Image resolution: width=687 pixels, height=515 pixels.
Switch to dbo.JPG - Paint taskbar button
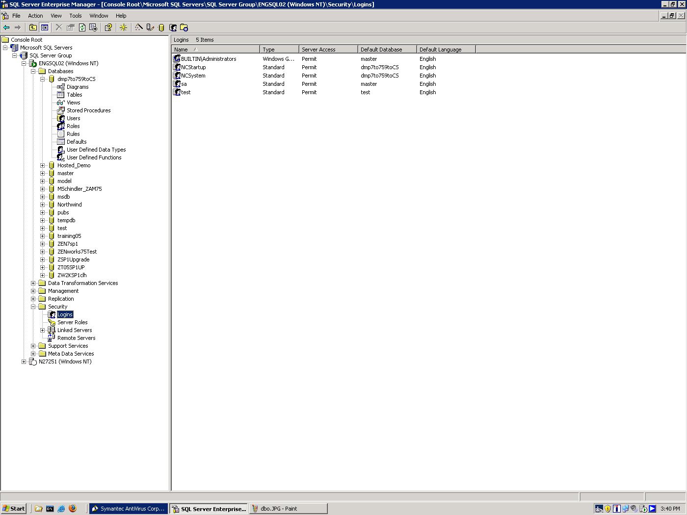tap(289, 509)
